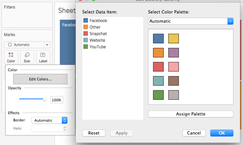The height and width of the screenshot is (145, 243).
Task: Select the YouTube data item
Action: pos(94,47)
